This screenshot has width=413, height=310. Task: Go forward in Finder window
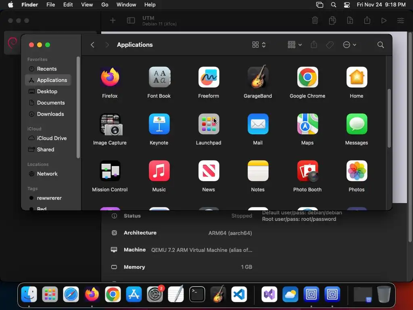point(107,45)
